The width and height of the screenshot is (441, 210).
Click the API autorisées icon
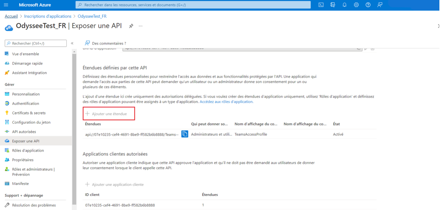point(7,131)
